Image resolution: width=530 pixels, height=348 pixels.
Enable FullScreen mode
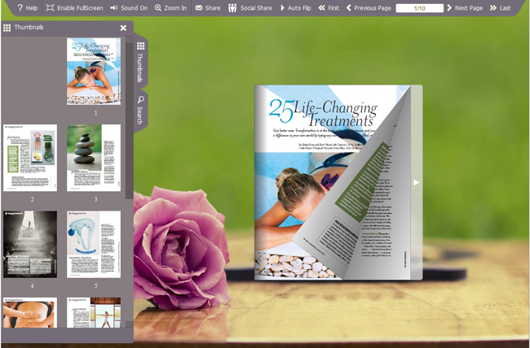pyautogui.click(x=75, y=8)
